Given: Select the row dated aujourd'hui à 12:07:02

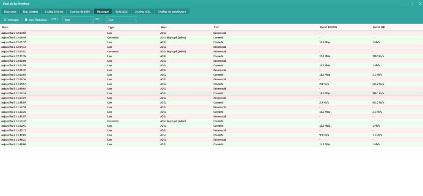Looking at the screenshot, I should click(x=211, y=33).
